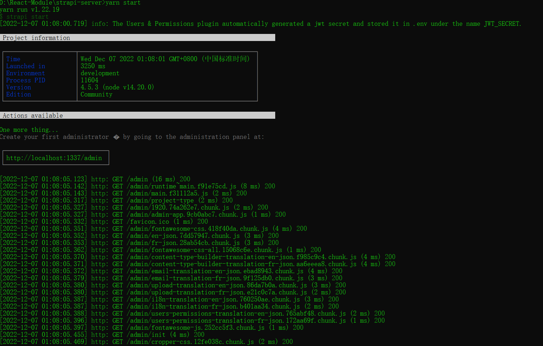Click the 'GET /admin (16 ms) 200' log line
543x346 pixels.
95,179
